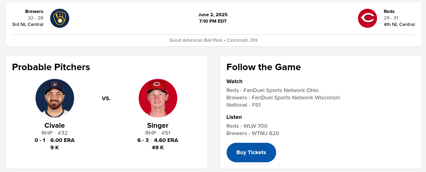Click the Reds team logo icon
This screenshot has width=426, height=172.
coord(368,18)
